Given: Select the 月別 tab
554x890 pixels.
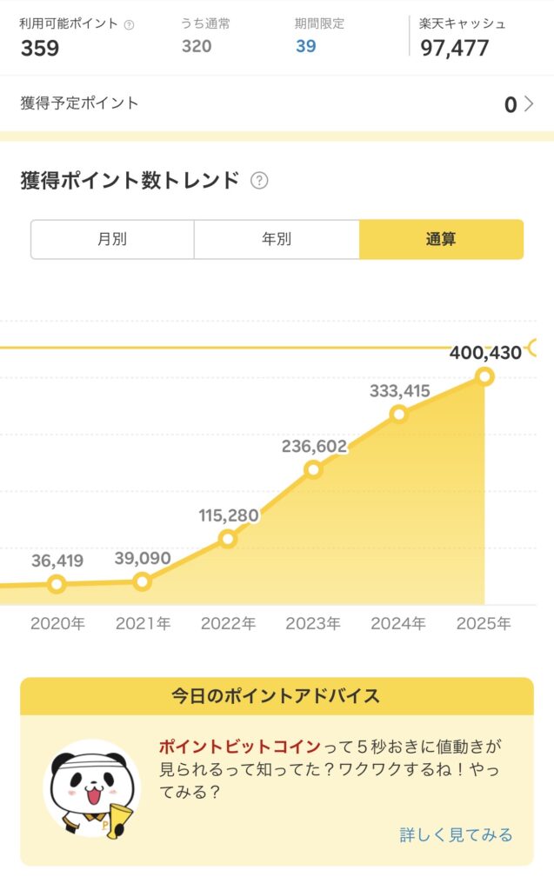Looking at the screenshot, I should pyautogui.click(x=112, y=239).
